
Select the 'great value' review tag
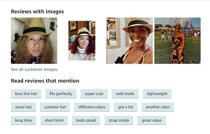coord(152,120)
